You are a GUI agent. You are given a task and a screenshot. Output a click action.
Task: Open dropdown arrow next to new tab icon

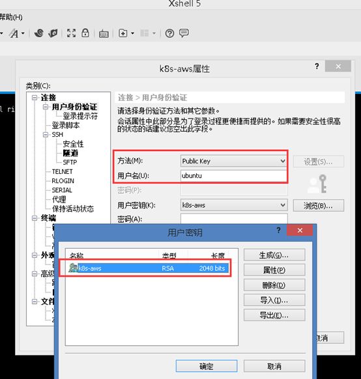coord(132,33)
